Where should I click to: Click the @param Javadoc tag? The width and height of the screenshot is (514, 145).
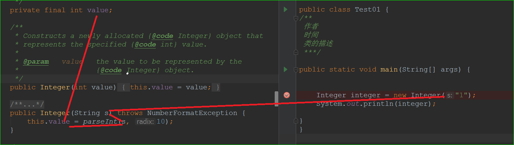[36, 62]
